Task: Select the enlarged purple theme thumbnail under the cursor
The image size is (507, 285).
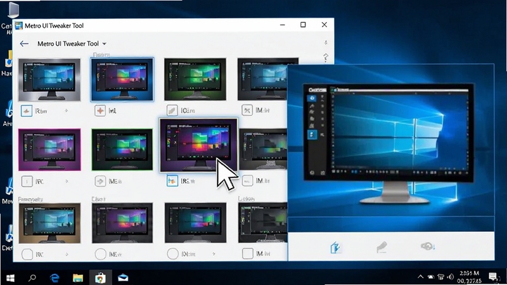Action: (x=198, y=145)
